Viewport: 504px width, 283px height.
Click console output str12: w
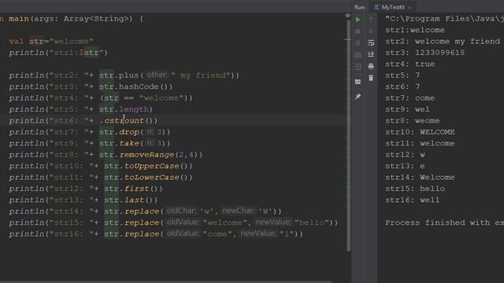[x=405, y=155]
